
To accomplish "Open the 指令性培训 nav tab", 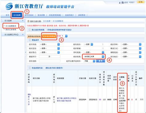I will pyautogui.click(x=29, y=15).
